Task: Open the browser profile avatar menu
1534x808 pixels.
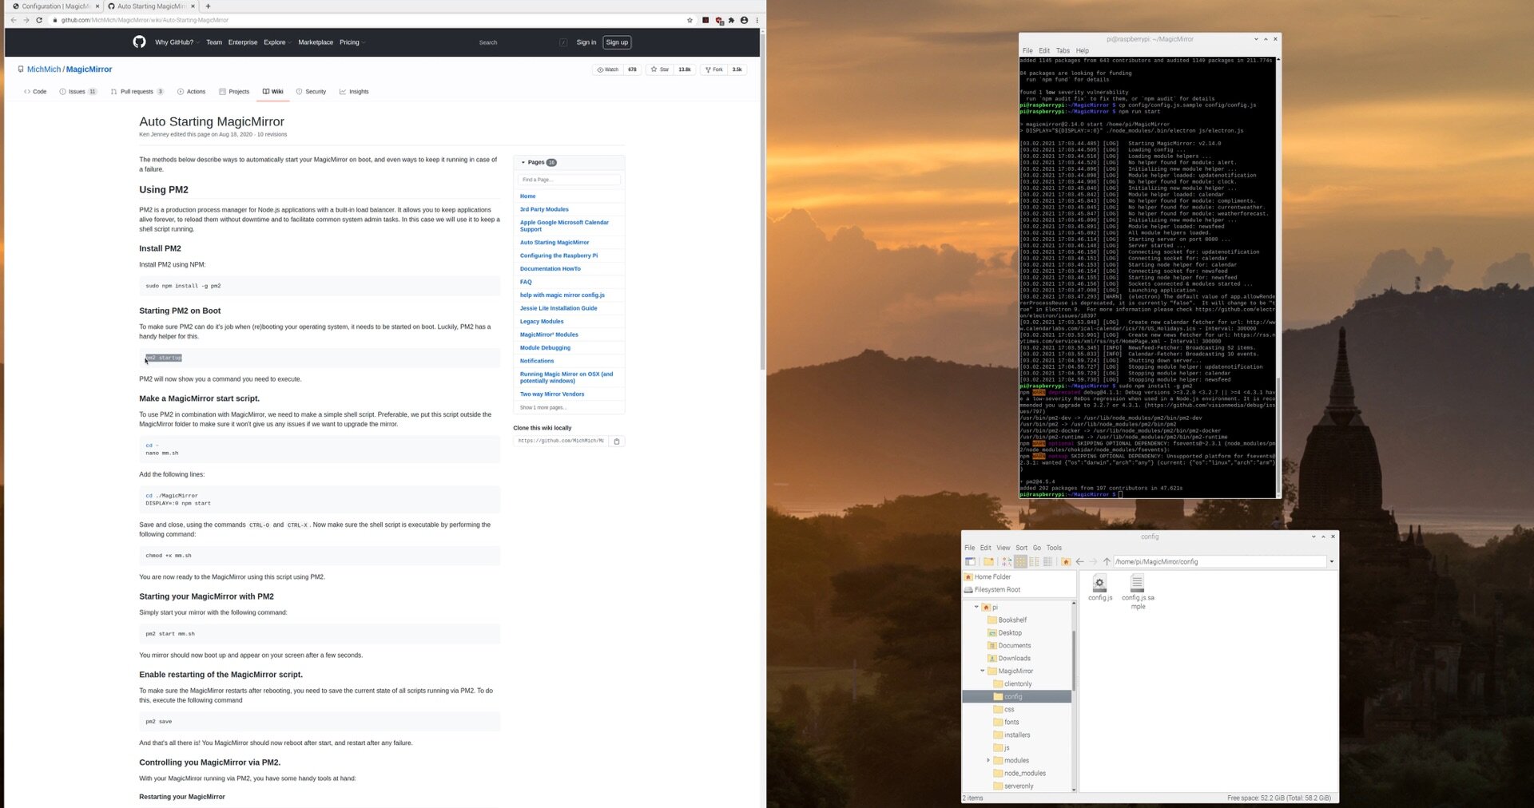Action: [744, 20]
